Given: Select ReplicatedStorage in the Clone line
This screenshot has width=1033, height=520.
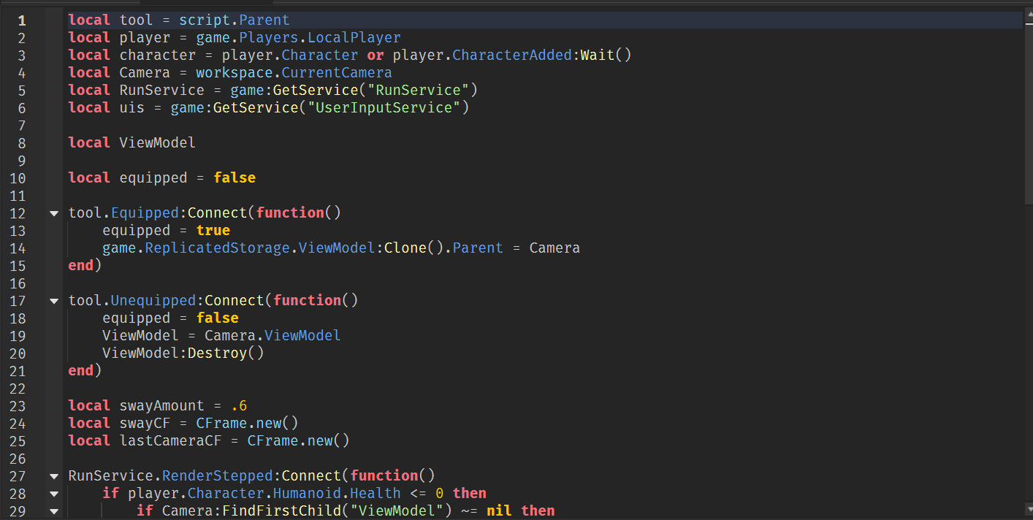Looking at the screenshot, I should 218,248.
